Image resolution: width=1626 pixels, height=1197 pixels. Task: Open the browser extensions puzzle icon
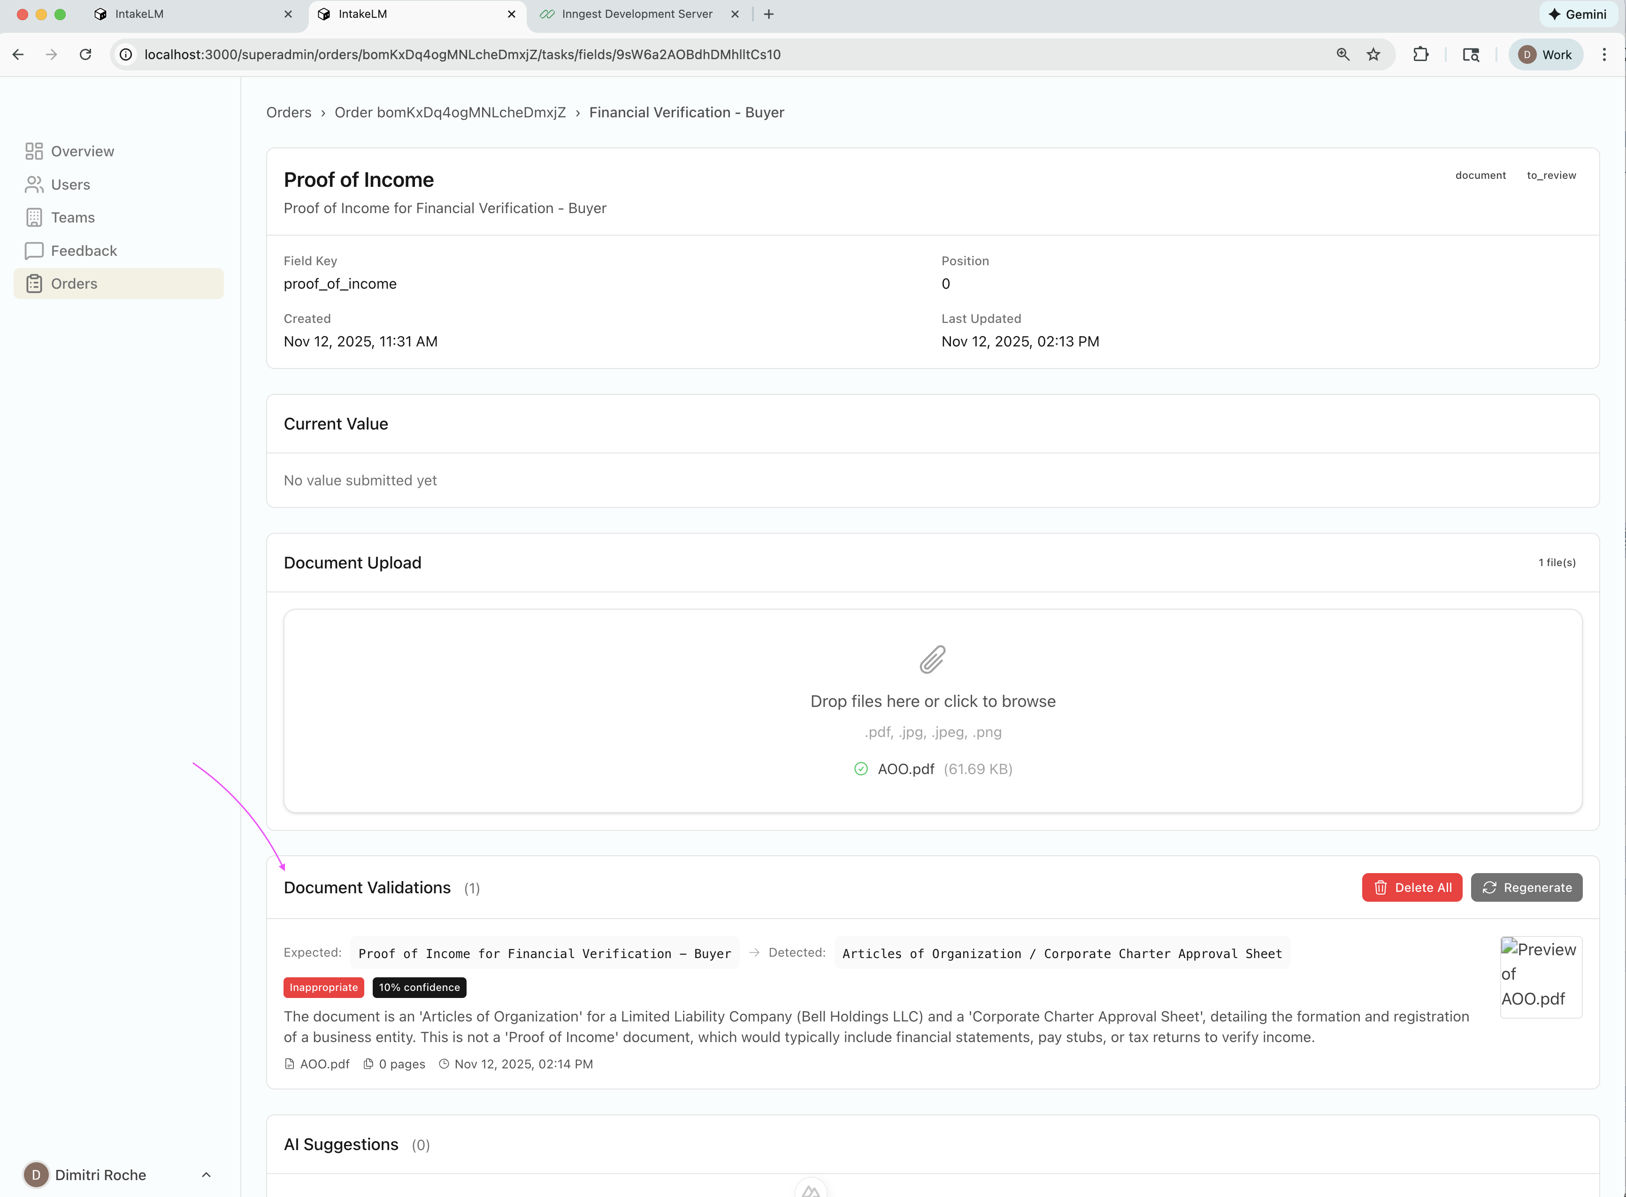click(1421, 54)
